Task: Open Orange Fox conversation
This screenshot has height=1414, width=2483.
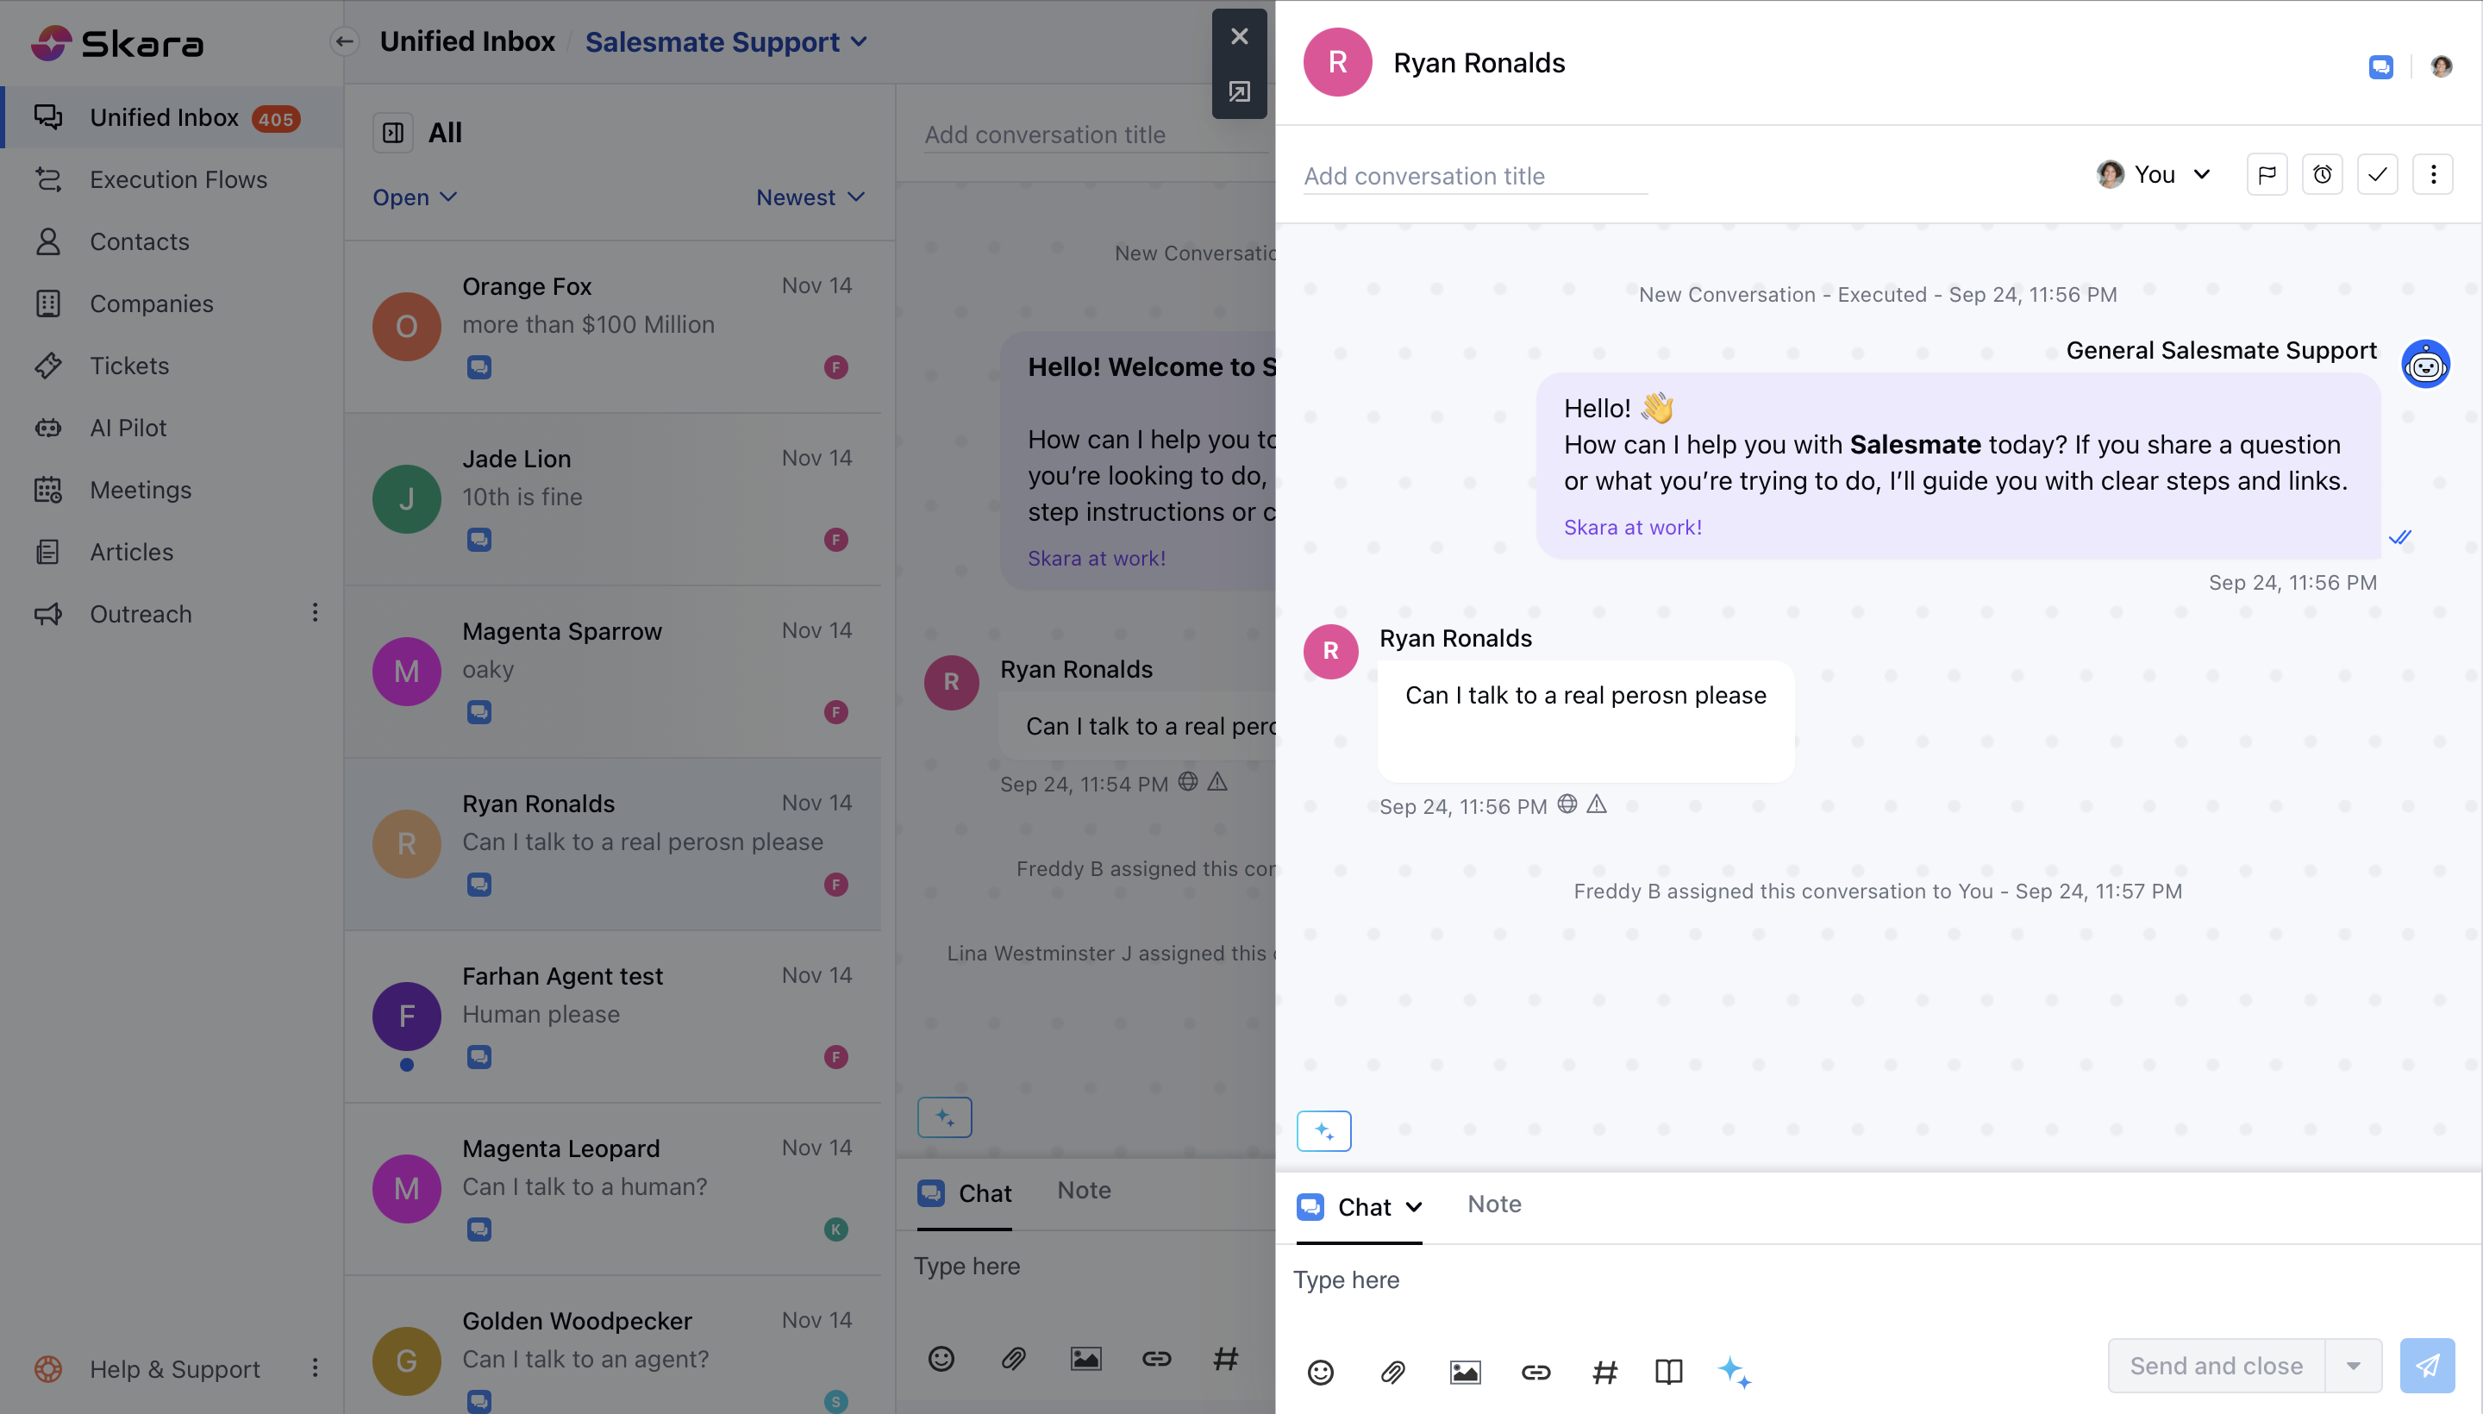Action: (x=612, y=326)
